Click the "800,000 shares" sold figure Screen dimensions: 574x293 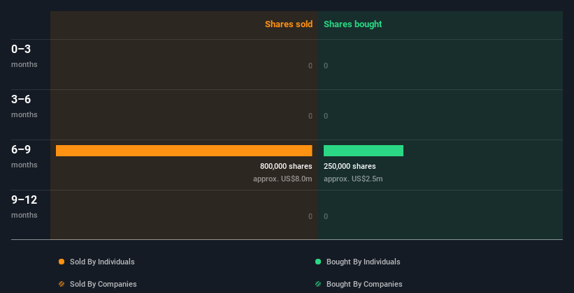tap(286, 166)
